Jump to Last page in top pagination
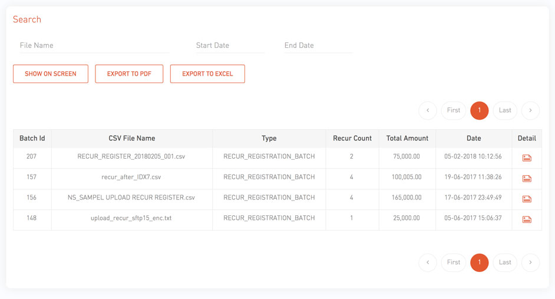 [x=505, y=110]
